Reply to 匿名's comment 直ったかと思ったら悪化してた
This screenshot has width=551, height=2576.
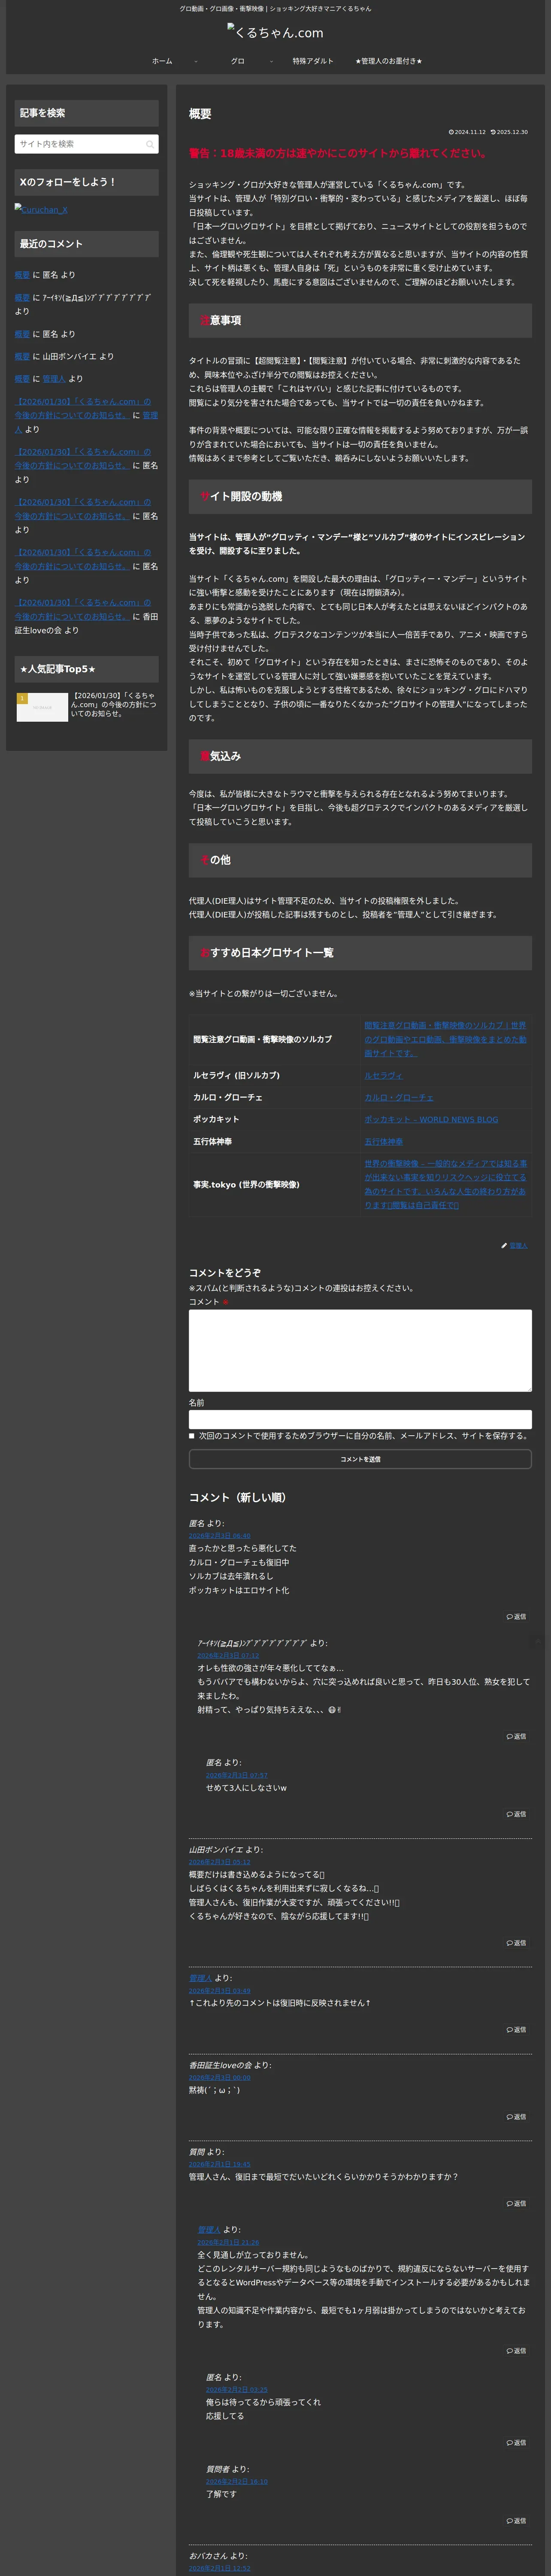click(x=516, y=1617)
